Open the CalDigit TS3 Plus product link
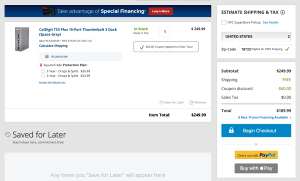Image resolution: width=300 pixels, height=181 pixels. click(78, 32)
